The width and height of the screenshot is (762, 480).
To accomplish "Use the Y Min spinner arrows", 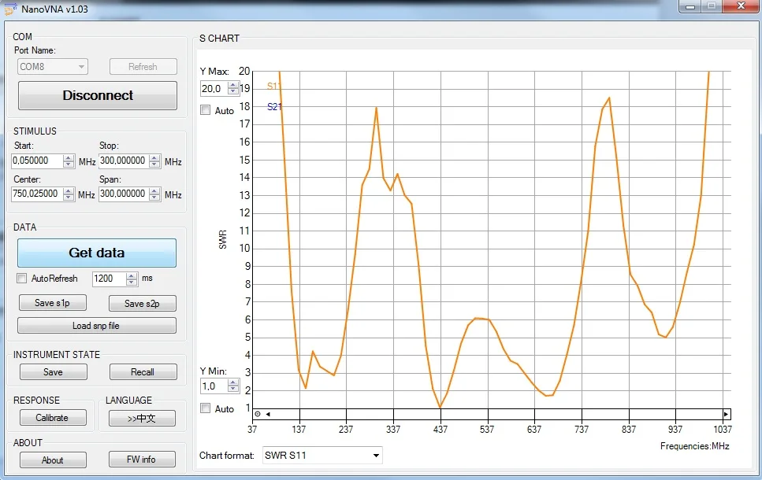I will (233, 386).
